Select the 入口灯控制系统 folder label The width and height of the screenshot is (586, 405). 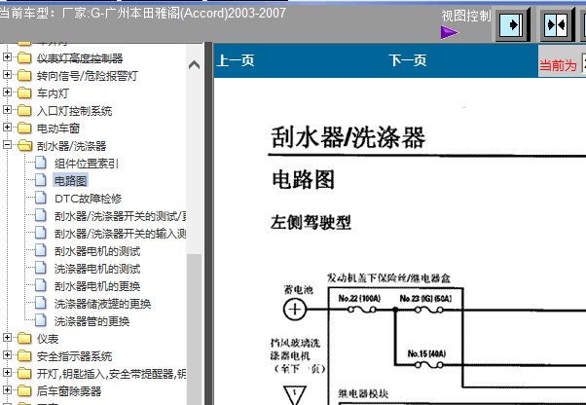74,111
